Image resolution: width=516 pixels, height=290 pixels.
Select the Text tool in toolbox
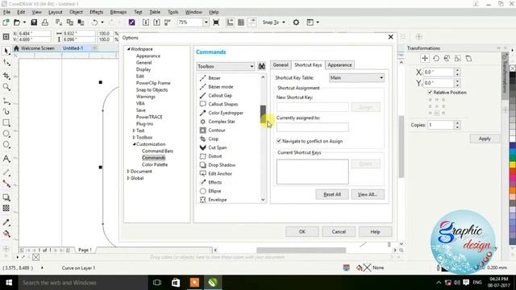pos(6,159)
